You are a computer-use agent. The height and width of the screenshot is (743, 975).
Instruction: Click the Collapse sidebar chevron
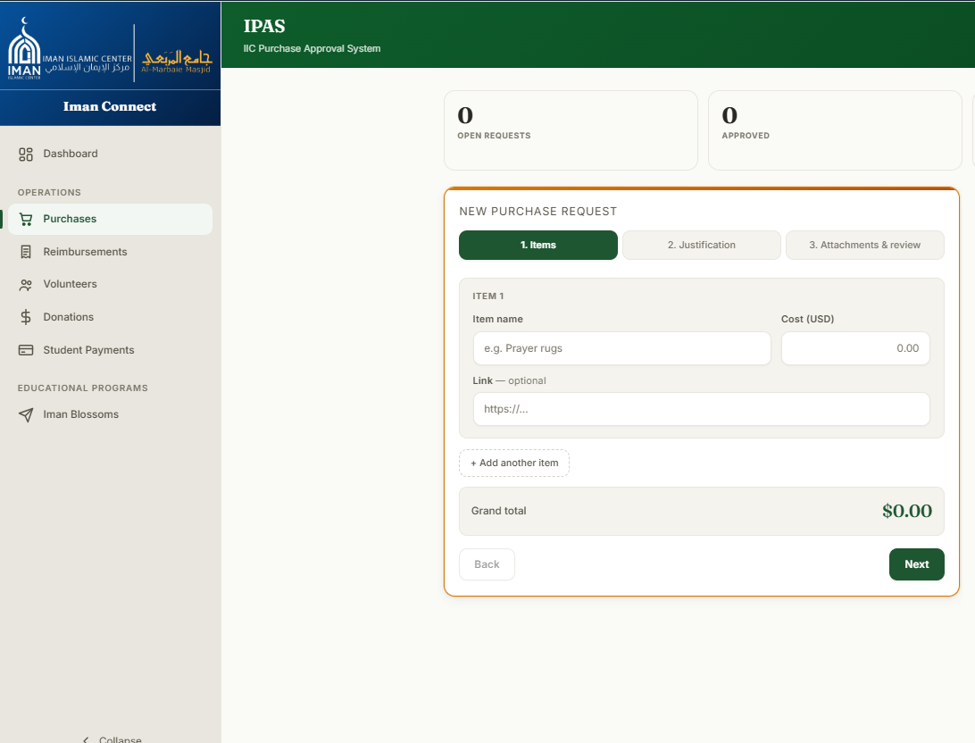86,739
